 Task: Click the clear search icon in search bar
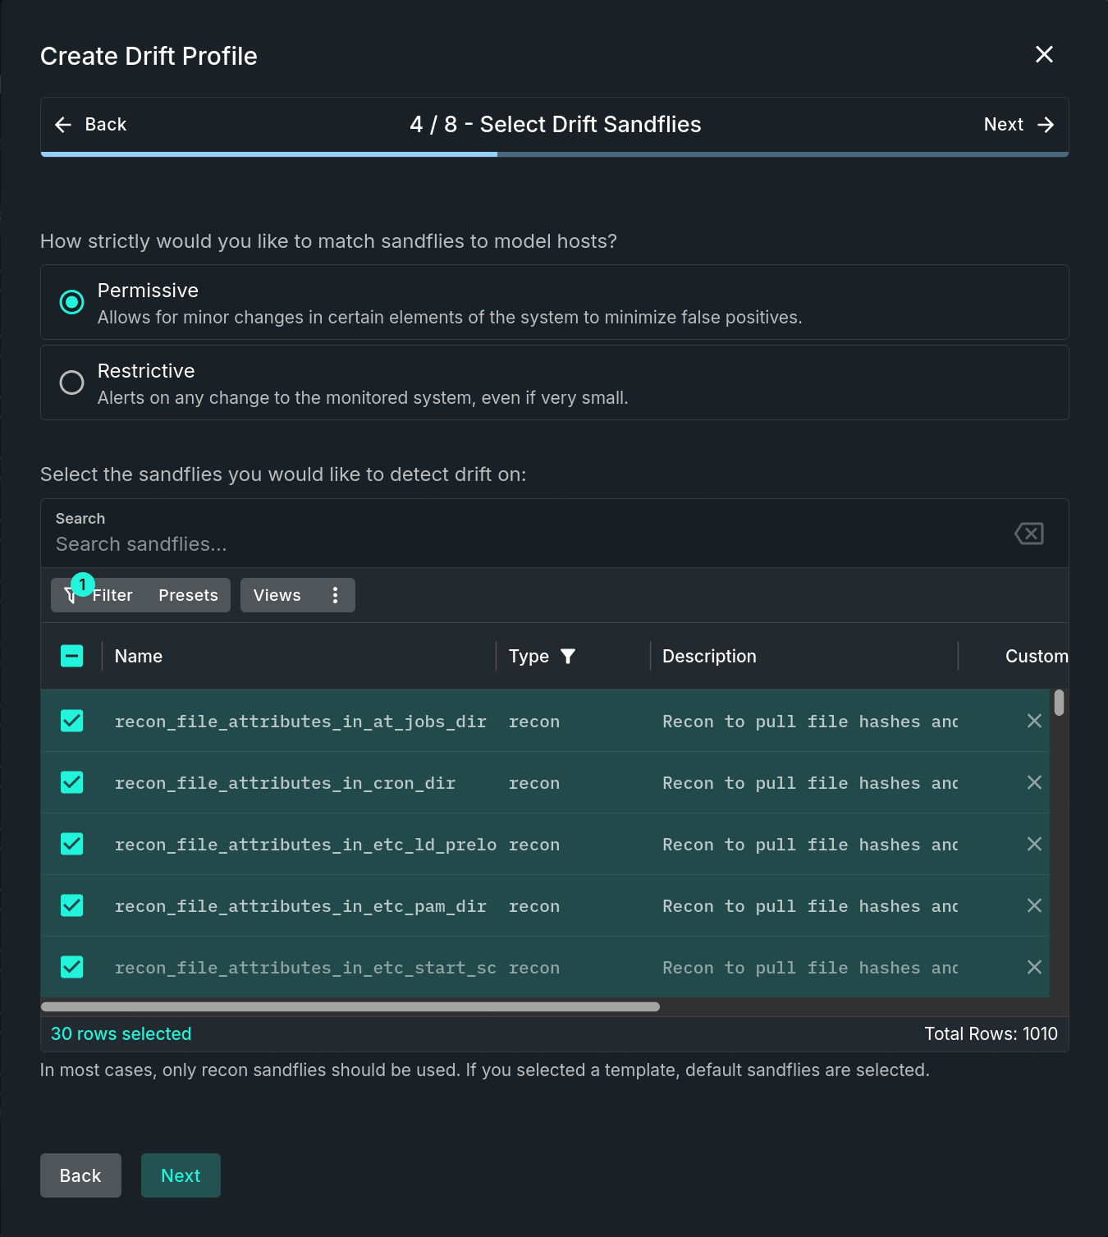click(1029, 533)
